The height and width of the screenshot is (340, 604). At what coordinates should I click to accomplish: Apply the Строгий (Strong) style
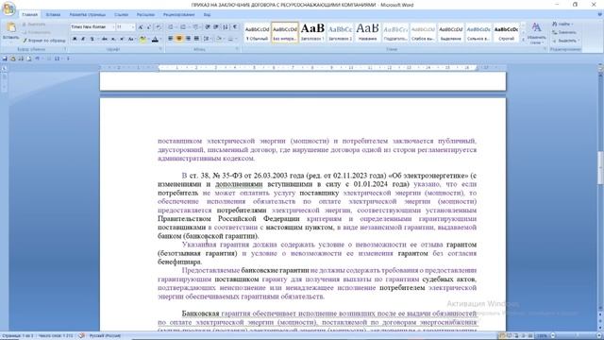[506, 32]
